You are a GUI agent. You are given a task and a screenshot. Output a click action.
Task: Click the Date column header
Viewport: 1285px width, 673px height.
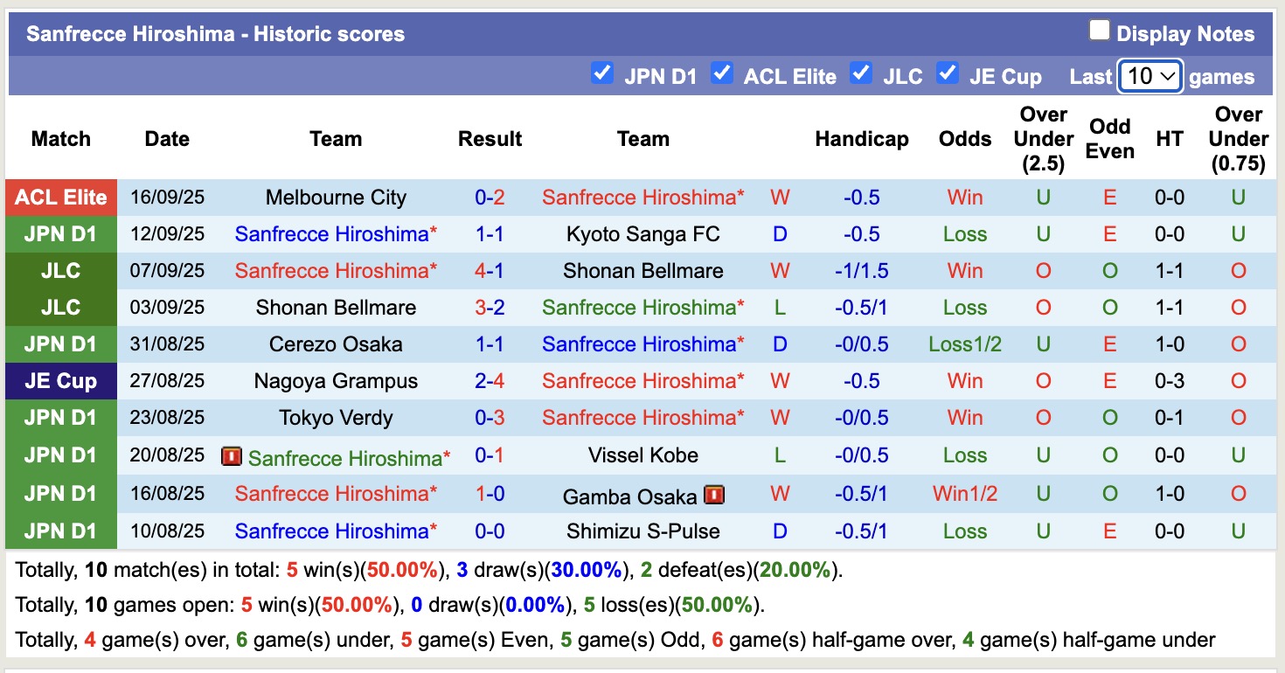click(167, 138)
